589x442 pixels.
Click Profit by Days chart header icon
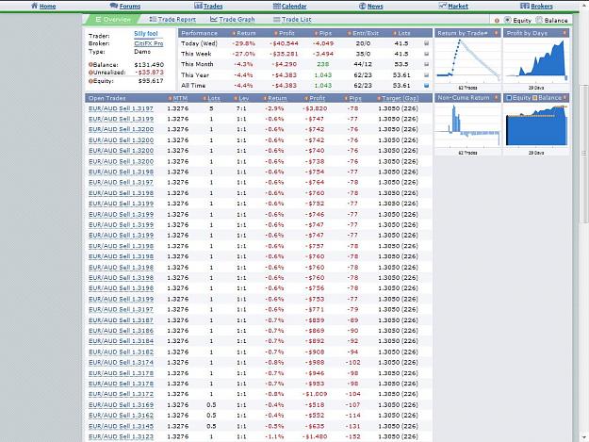click(x=564, y=33)
